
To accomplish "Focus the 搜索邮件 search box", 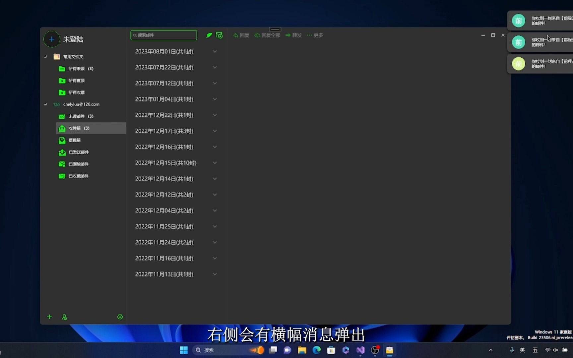I will pyautogui.click(x=164, y=35).
